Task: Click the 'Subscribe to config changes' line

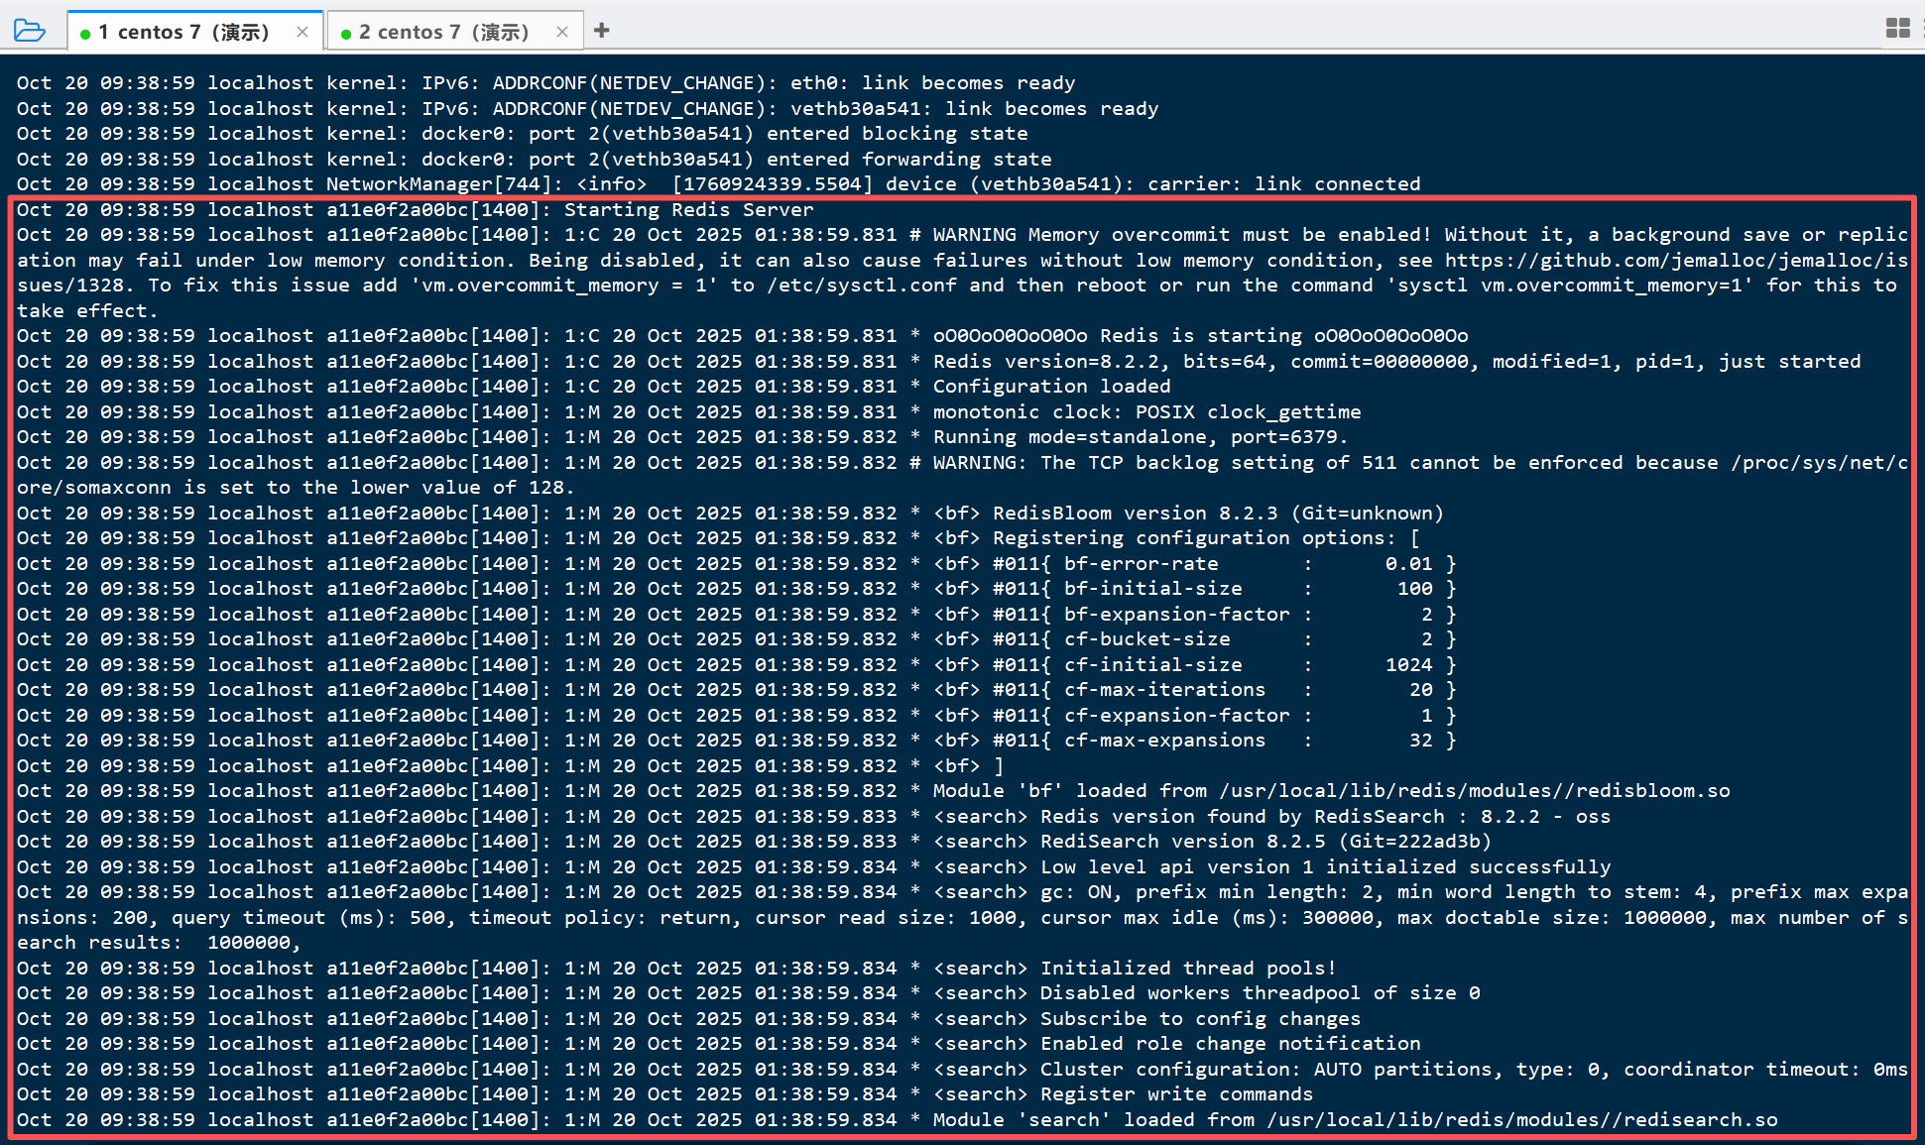Action: click(x=688, y=1019)
